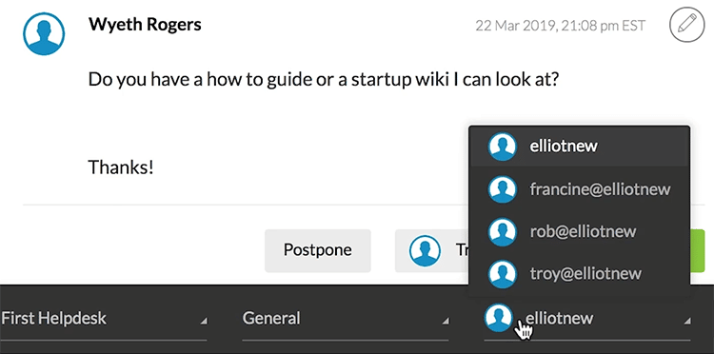Click the Postpone button

click(318, 250)
